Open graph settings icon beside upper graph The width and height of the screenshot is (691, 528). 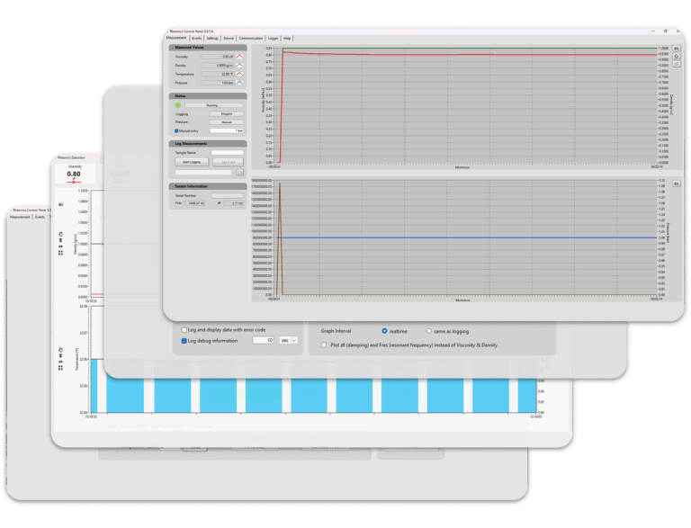[677, 64]
